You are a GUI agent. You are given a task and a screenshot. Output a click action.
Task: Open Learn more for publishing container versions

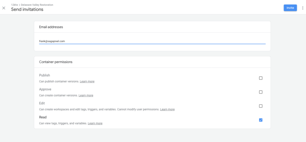87,82
